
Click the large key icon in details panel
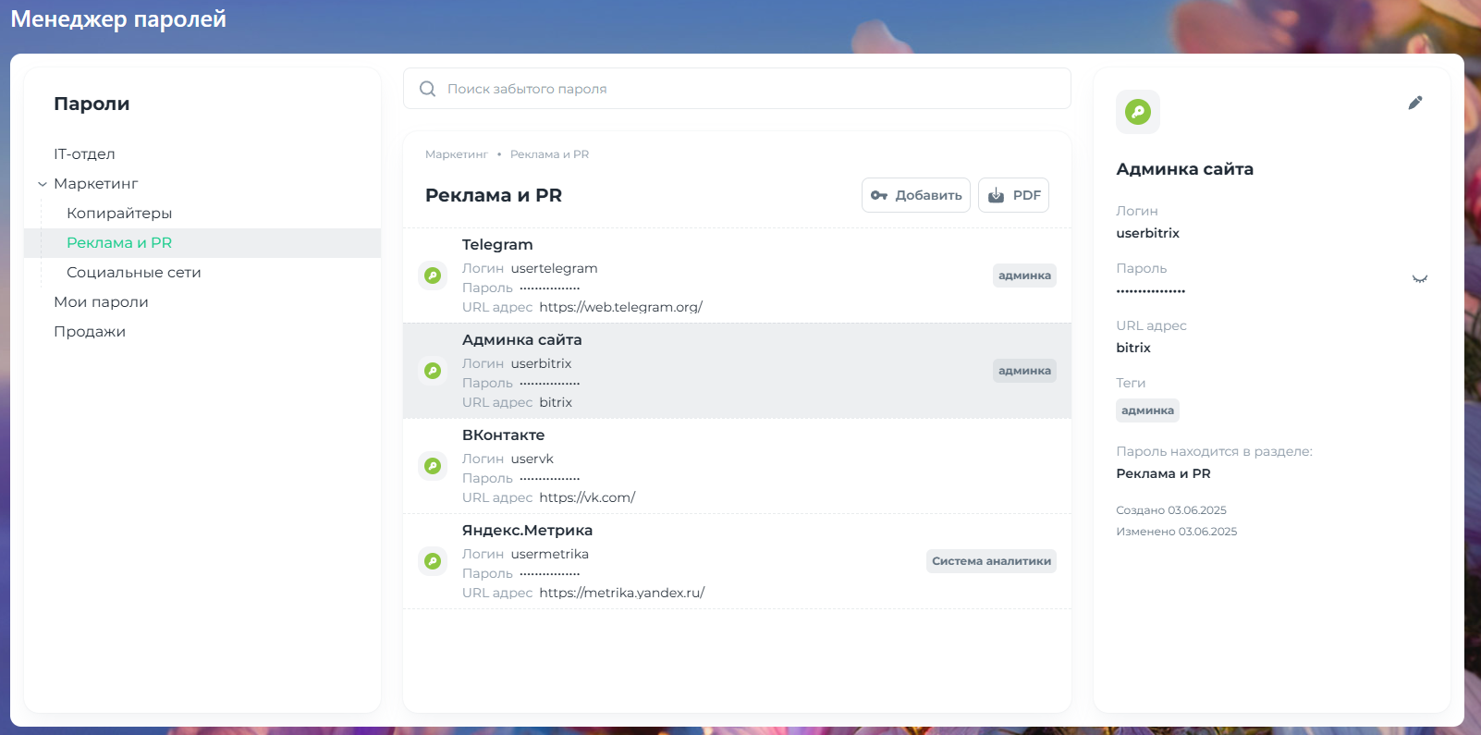(1138, 112)
